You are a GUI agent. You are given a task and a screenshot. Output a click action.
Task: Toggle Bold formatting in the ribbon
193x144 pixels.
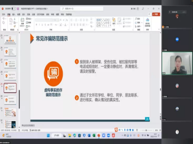[37, 24]
